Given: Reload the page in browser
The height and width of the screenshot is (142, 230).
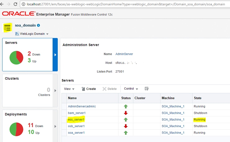Looking at the screenshot, I should click(x=15, y=4).
